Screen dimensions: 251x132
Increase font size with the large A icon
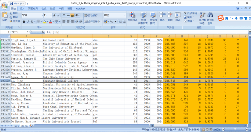pos(54,15)
